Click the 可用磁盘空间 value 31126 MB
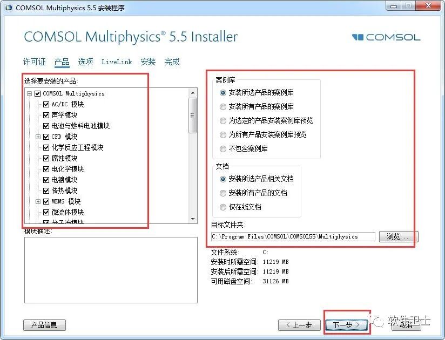The height and width of the screenshot is (340, 445). click(275, 281)
